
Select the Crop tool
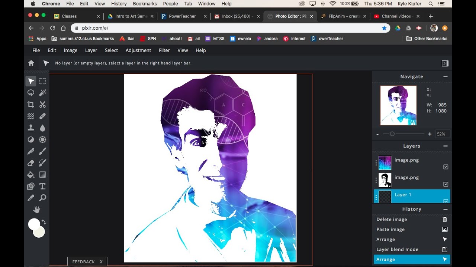click(x=31, y=105)
